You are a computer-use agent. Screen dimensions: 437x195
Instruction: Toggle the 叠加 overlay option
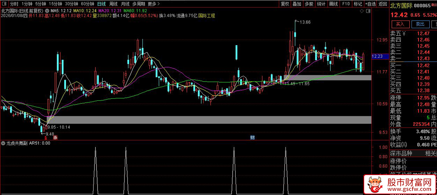coord(297,4)
